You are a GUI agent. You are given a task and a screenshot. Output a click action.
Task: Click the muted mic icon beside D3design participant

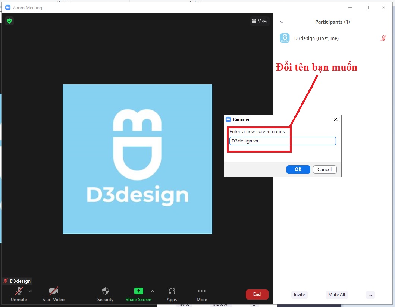click(383, 38)
